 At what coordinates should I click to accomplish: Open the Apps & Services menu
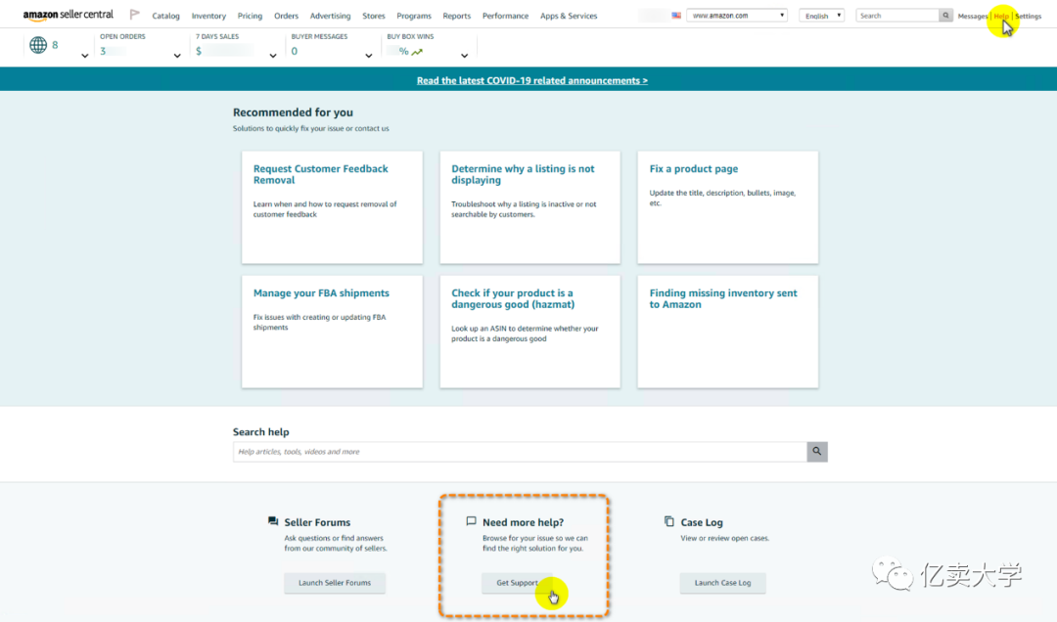pyautogui.click(x=569, y=16)
